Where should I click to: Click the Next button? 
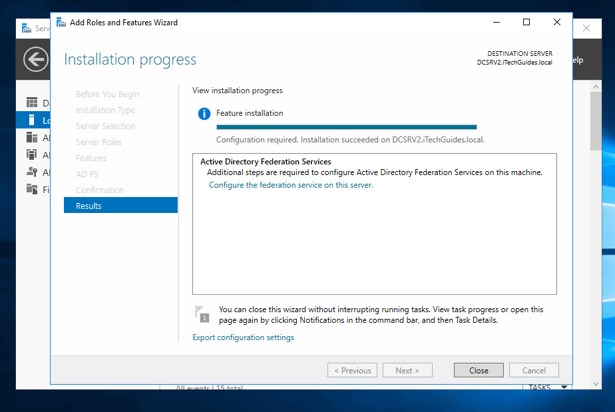407,370
